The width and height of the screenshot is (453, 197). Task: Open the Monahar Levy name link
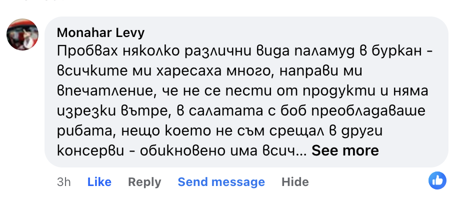coord(100,33)
